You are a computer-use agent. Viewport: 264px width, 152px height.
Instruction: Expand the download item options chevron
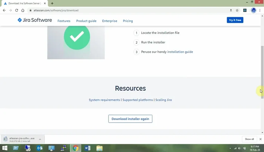click(40, 139)
